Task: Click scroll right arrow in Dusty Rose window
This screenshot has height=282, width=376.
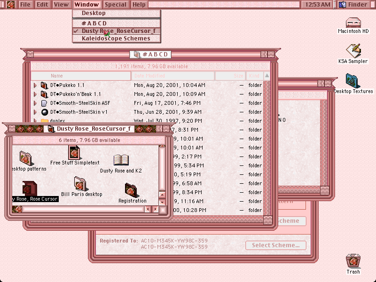Action: 156,209
